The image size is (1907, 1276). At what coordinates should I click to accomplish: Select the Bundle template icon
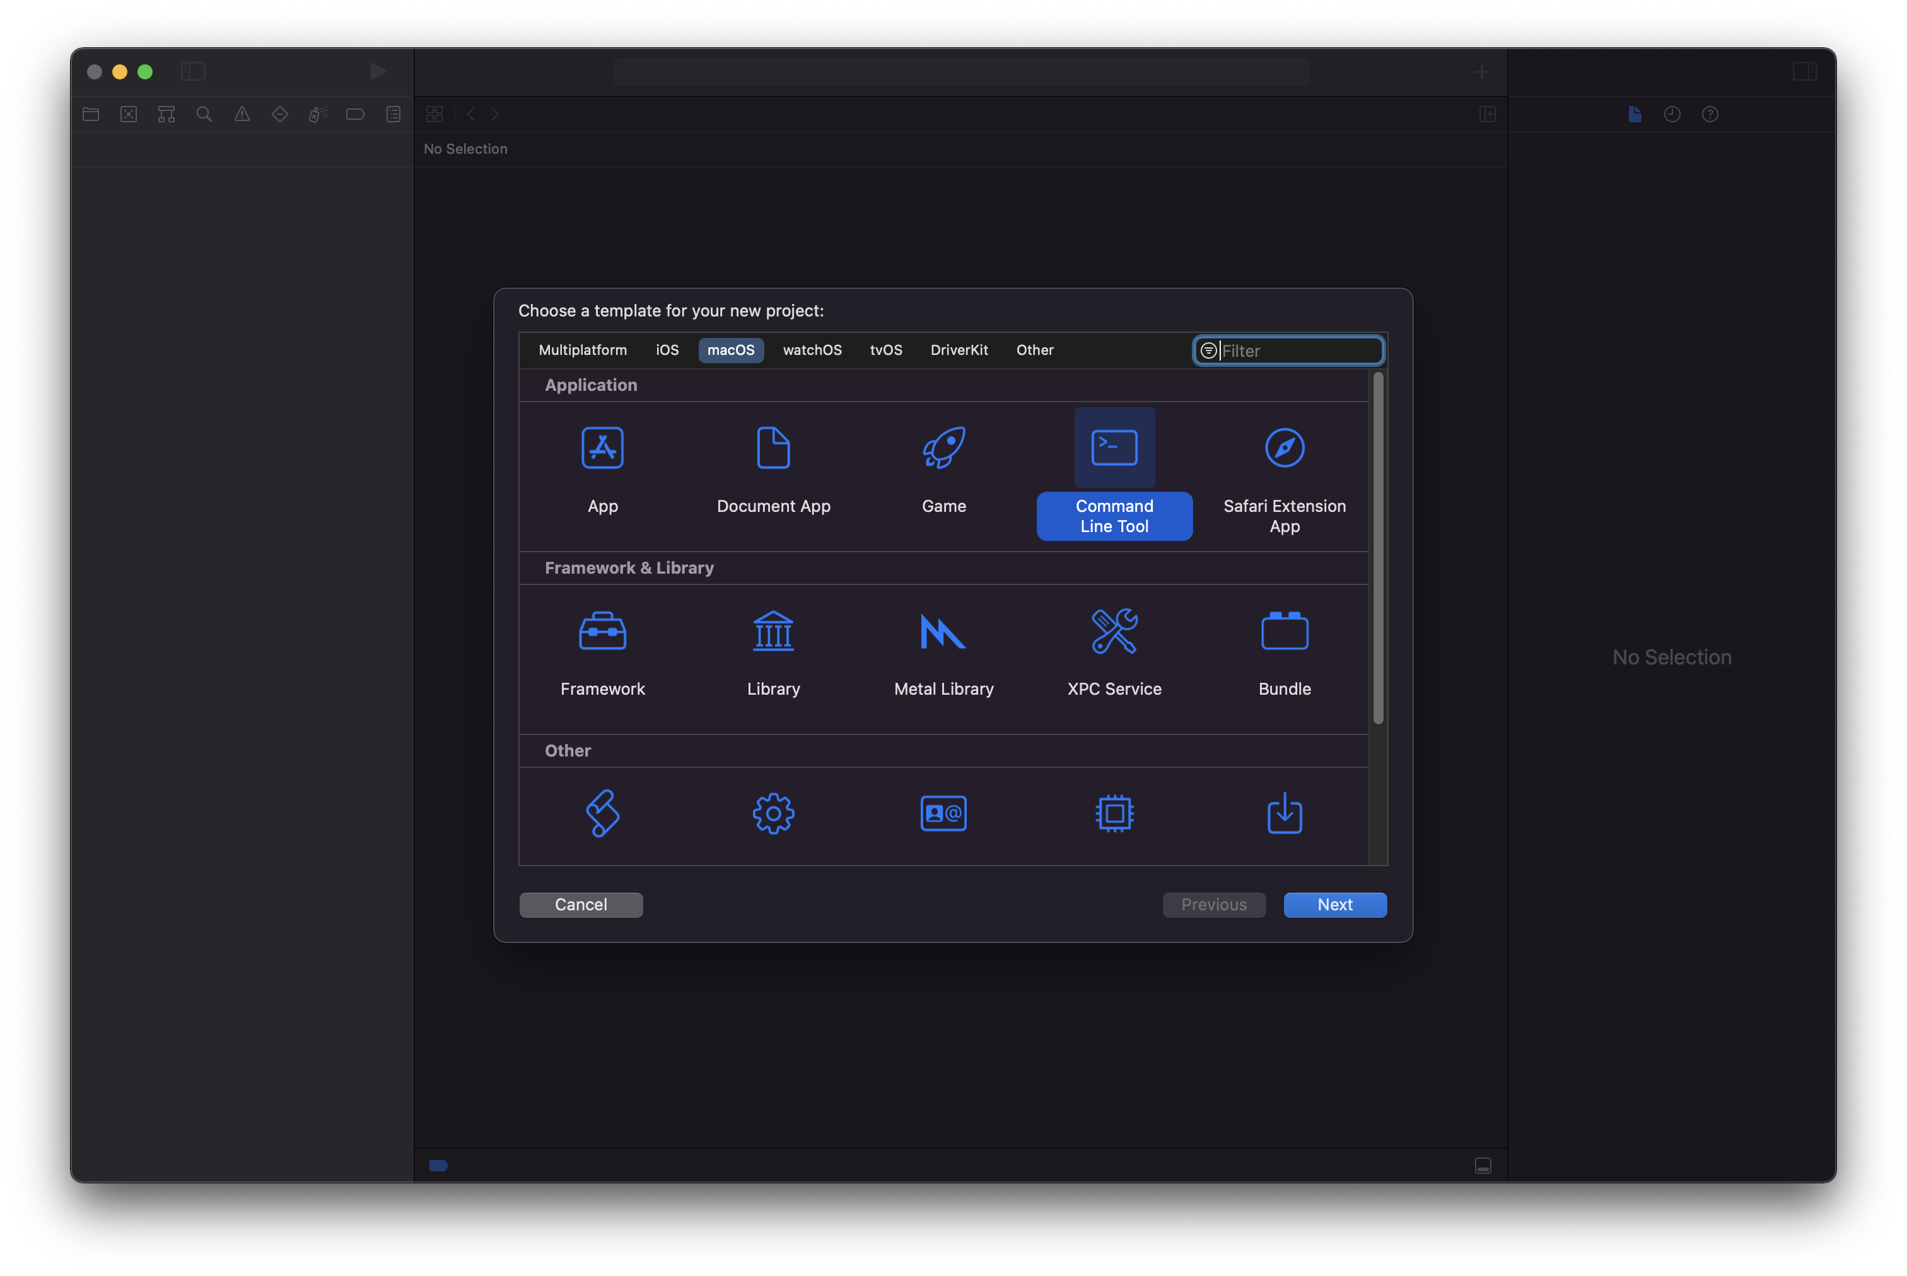tap(1285, 632)
